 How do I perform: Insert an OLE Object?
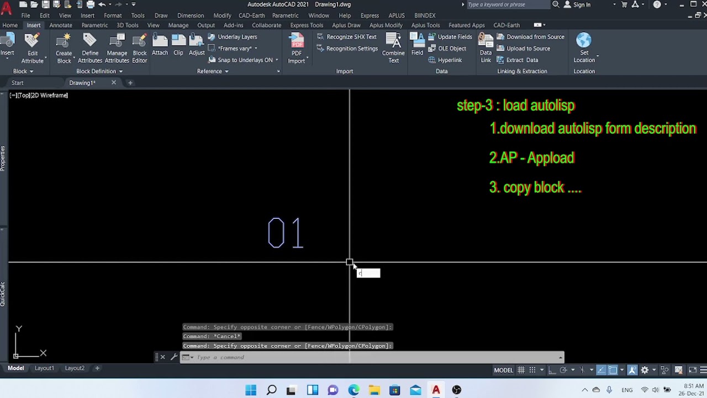447,49
